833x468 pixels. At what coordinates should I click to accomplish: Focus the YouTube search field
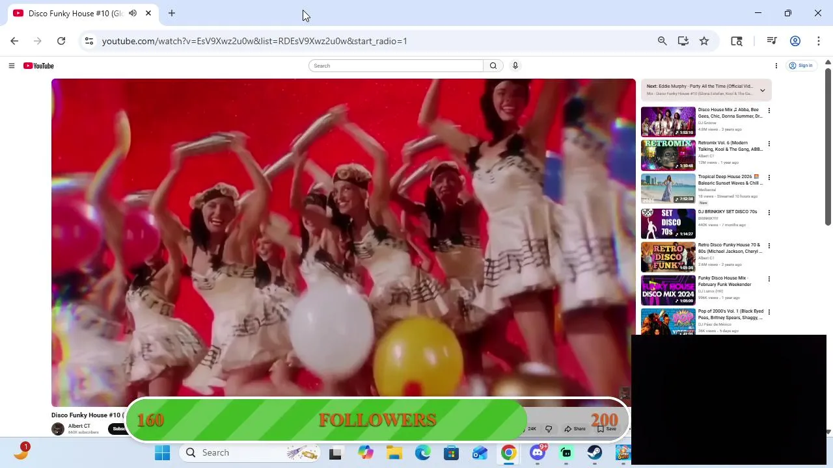point(396,66)
